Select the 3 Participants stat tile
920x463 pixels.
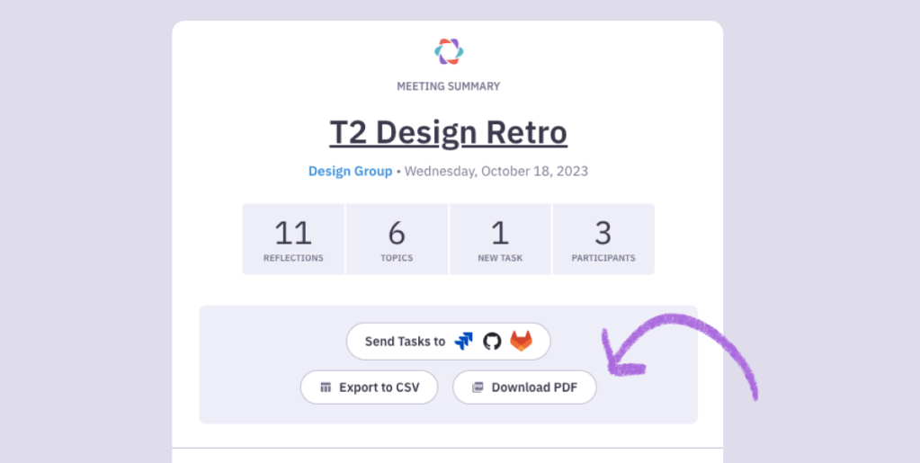(603, 239)
